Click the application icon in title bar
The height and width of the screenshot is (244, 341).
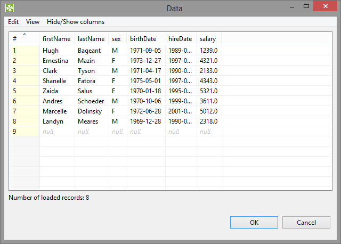[10, 9]
